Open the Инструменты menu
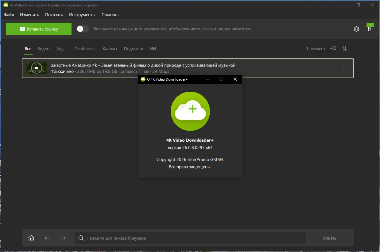This screenshot has width=380, height=252. [x=82, y=15]
